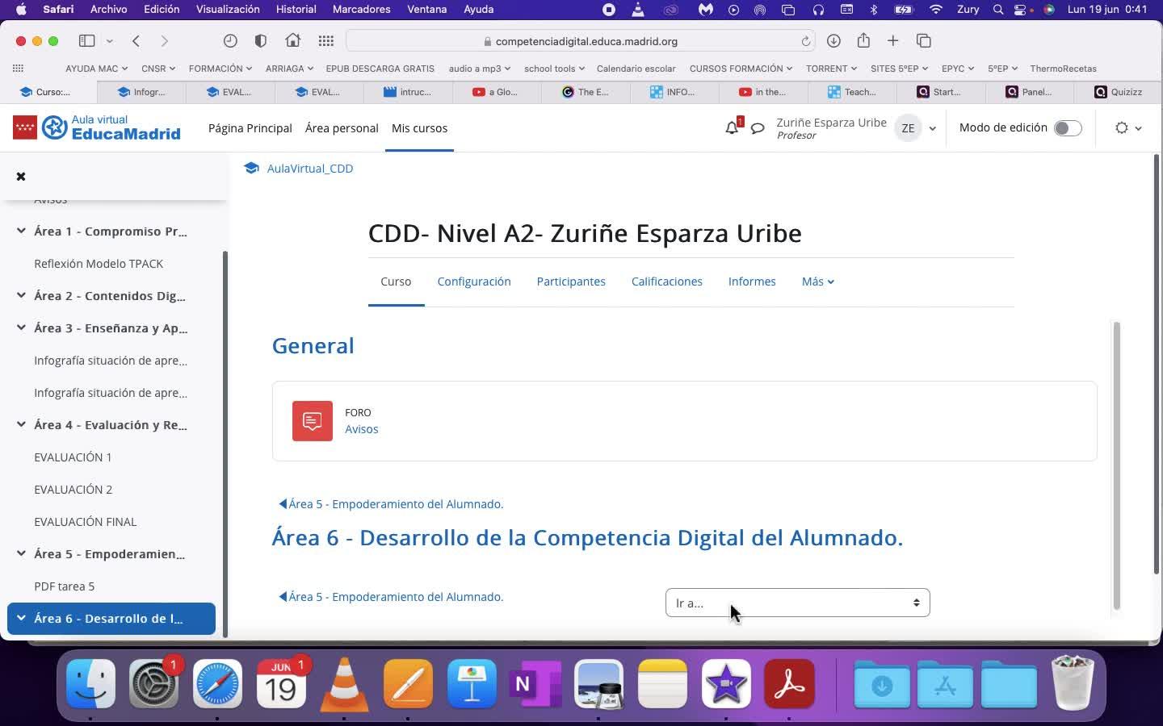Click the EducaMadrid logo
This screenshot has height=726, width=1163.
[x=97, y=127]
